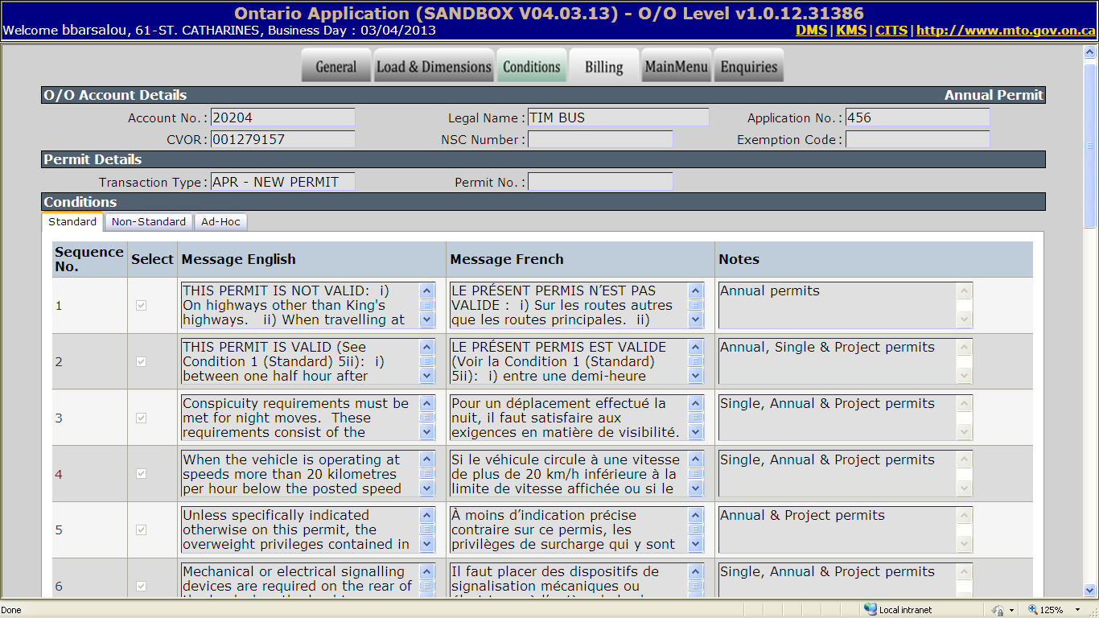Click scroll-down arrow in row 3 English message

pyautogui.click(x=426, y=433)
